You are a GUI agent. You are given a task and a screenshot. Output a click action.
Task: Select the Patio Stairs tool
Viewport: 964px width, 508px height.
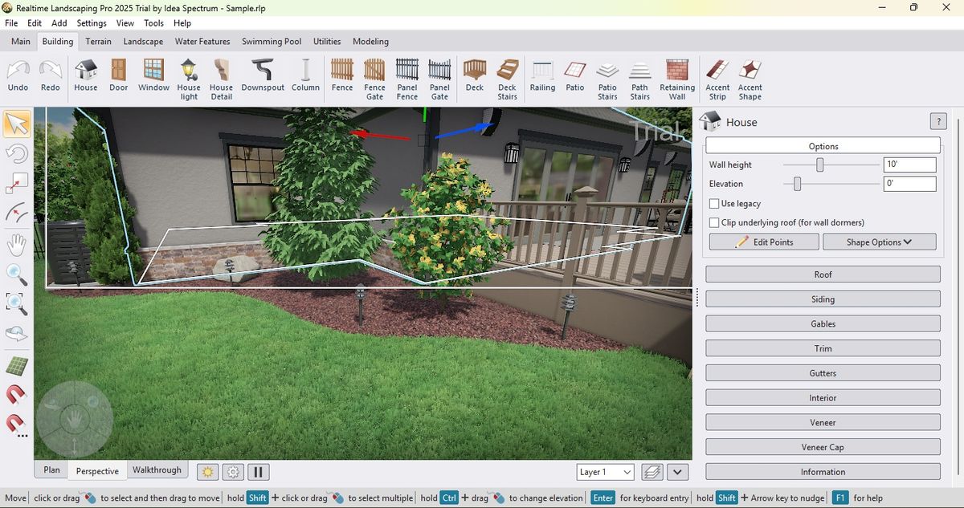607,78
